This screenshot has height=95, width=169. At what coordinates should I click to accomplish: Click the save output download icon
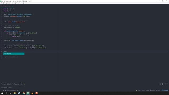coord(163,84)
